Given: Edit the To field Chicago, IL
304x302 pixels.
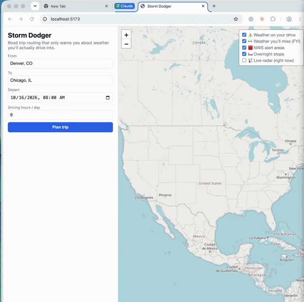Looking at the screenshot, I should tap(60, 80).
